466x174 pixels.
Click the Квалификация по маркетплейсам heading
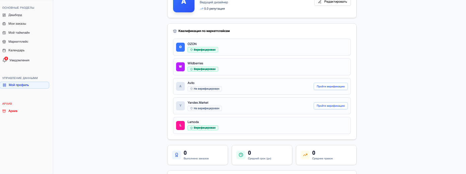click(204, 31)
